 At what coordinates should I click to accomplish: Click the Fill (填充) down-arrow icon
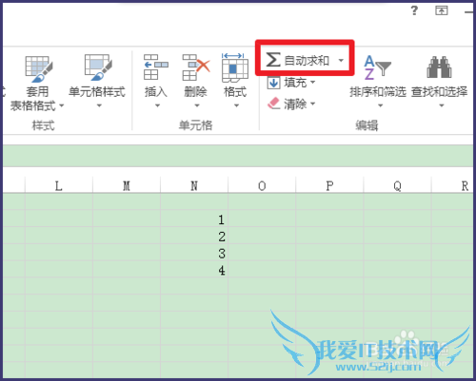point(273,83)
